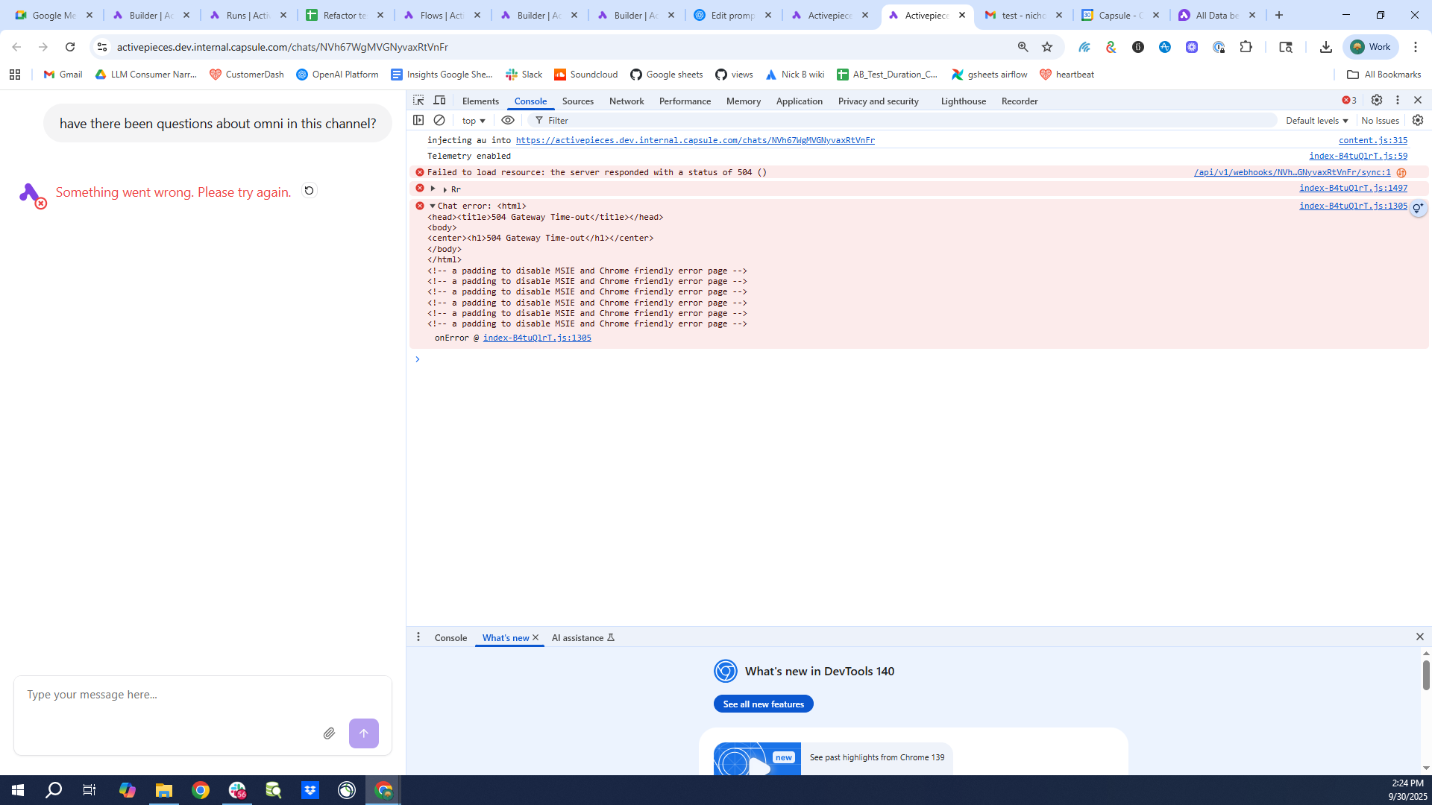The width and height of the screenshot is (1432, 805).
Task: Click the inspect element selector icon
Action: 418,101
